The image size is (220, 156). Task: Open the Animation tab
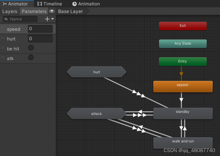pos(86,4)
